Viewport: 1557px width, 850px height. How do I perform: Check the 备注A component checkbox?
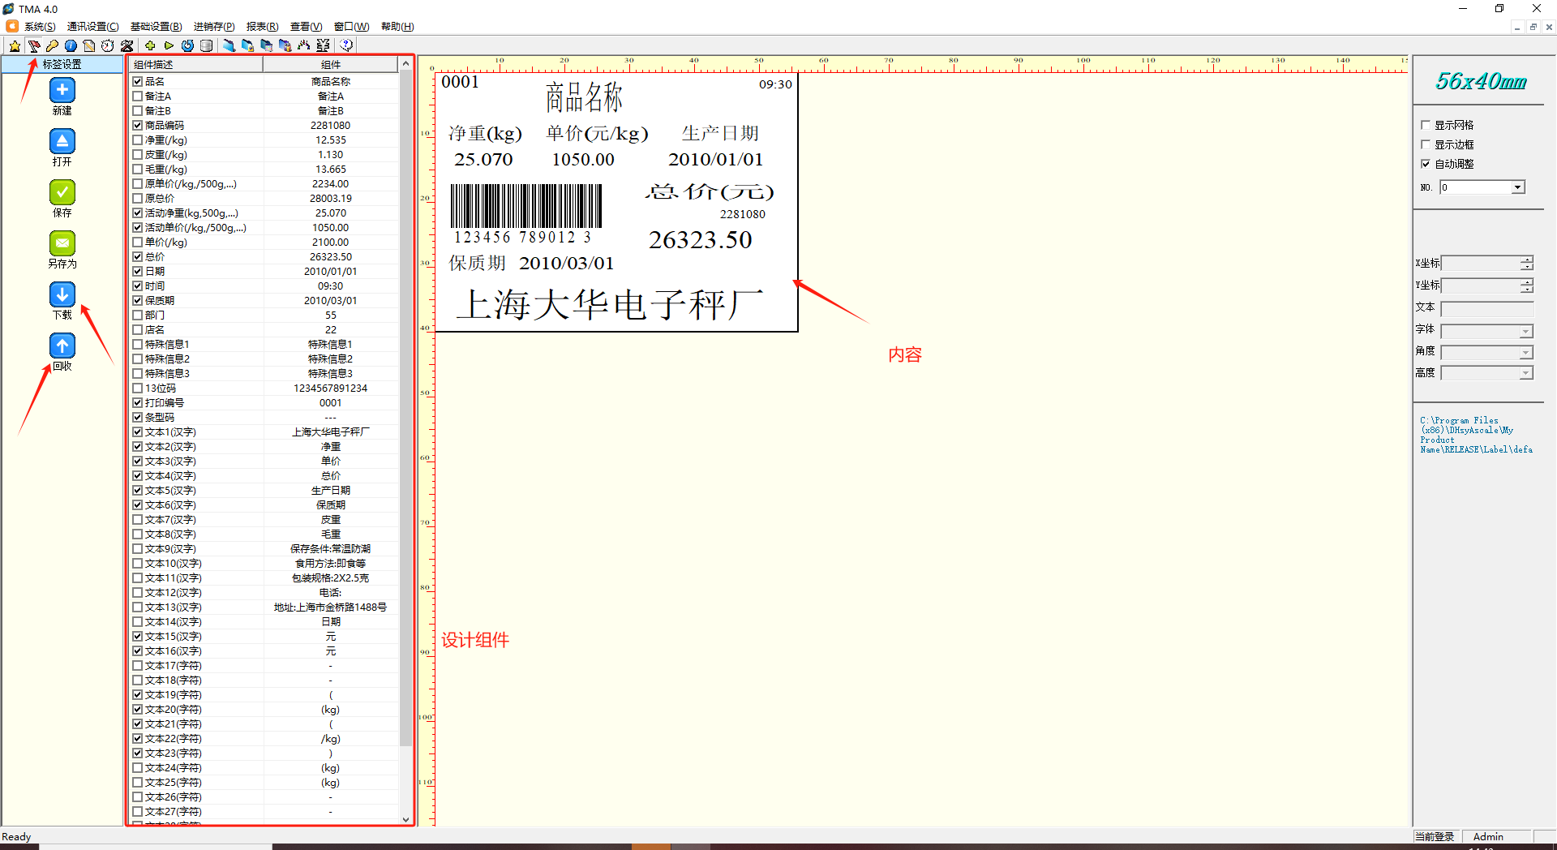[138, 96]
